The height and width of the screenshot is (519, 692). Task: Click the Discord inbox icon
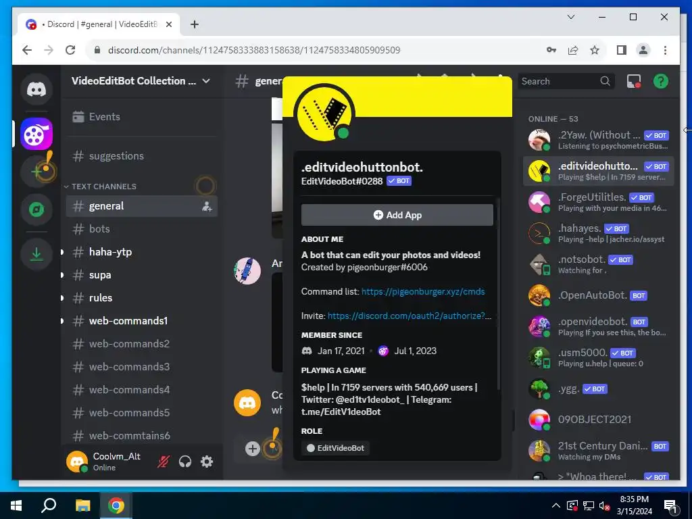click(634, 81)
